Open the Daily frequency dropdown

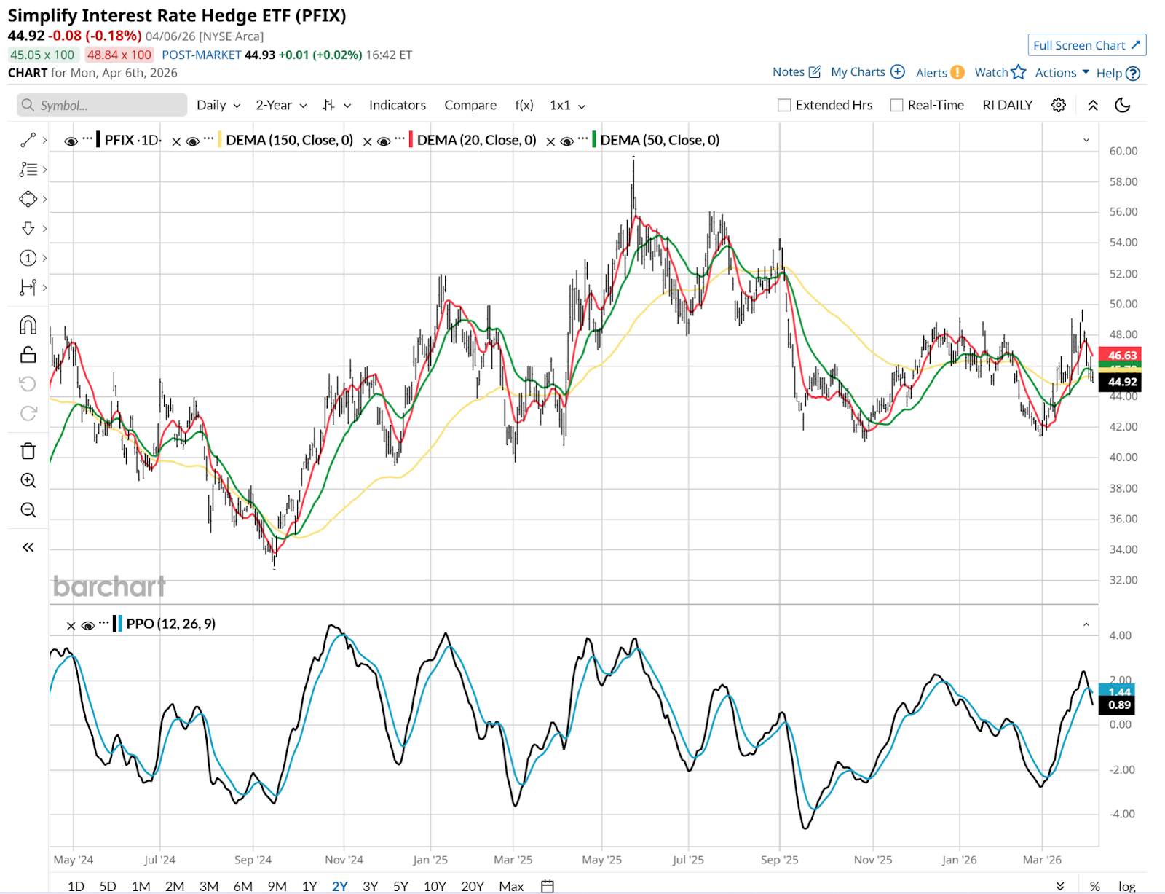click(x=218, y=105)
